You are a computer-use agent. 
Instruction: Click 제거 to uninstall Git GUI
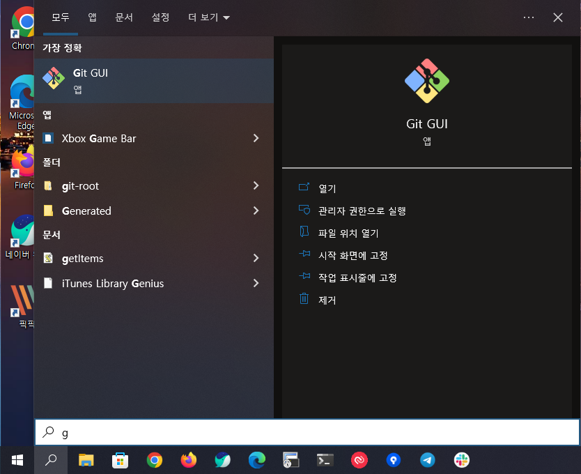[327, 300]
